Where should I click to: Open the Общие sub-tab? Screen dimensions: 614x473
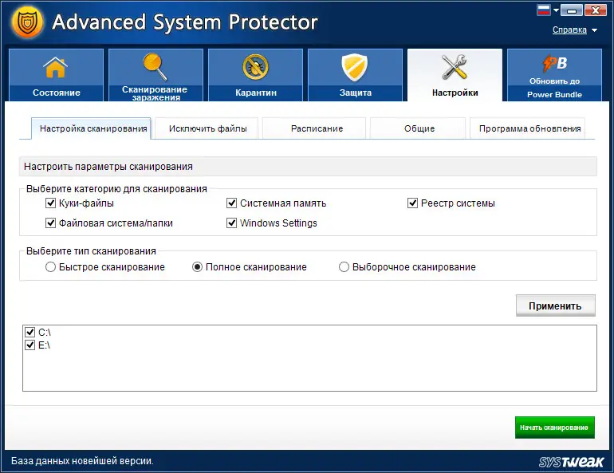click(x=419, y=128)
